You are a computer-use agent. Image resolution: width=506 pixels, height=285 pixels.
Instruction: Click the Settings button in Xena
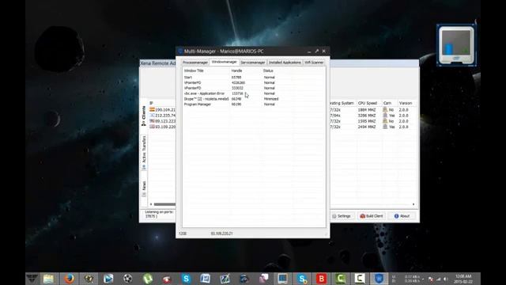[x=342, y=216]
